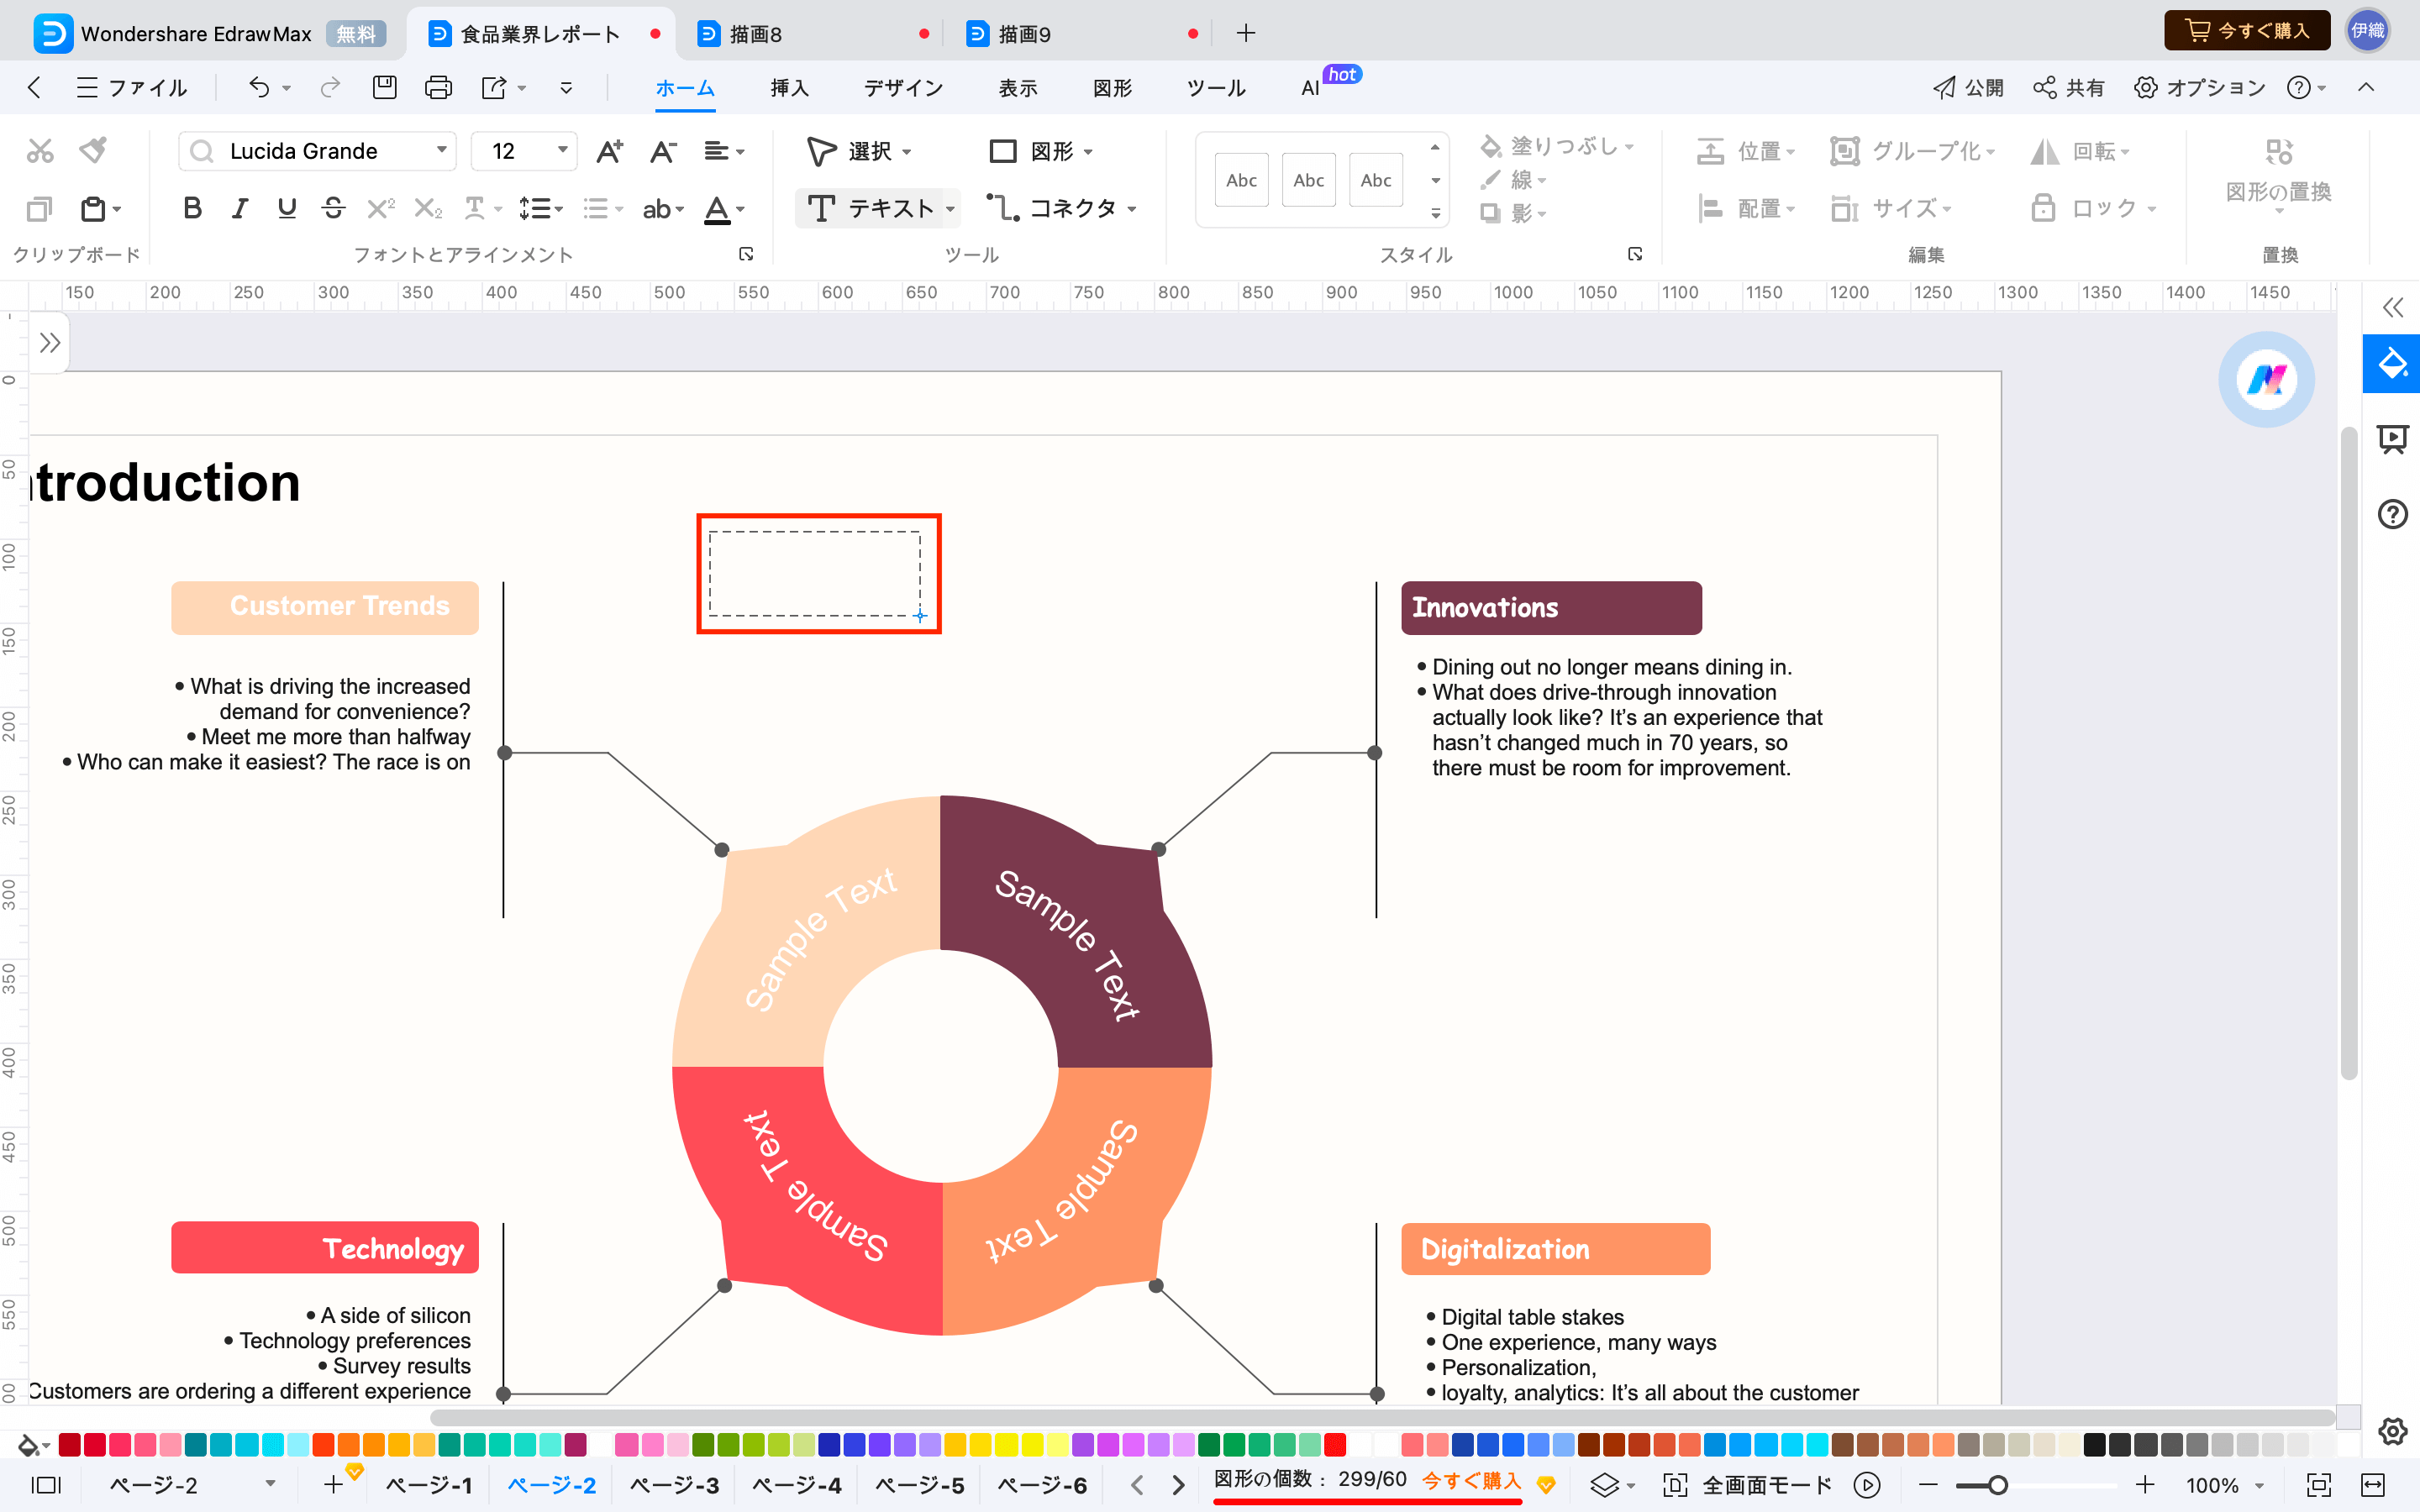
Task: Click the 共有 share button
Action: [x=2069, y=88]
